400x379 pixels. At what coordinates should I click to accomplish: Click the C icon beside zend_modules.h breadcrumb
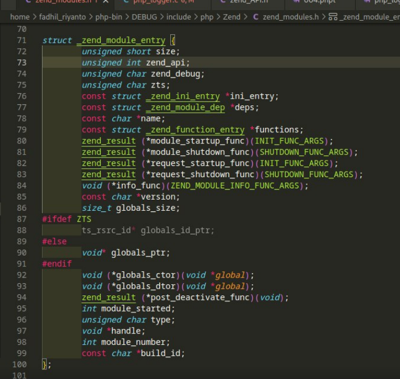[x=256, y=17]
